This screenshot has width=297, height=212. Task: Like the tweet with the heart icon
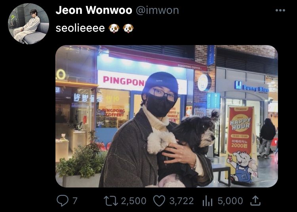[159, 201]
